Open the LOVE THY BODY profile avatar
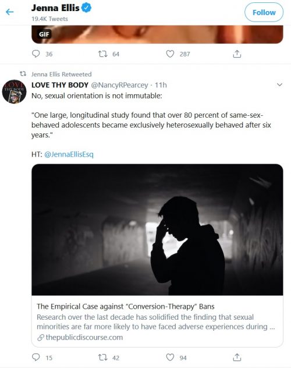Viewport: 291px width, 368px height. (x=14, y=91)
